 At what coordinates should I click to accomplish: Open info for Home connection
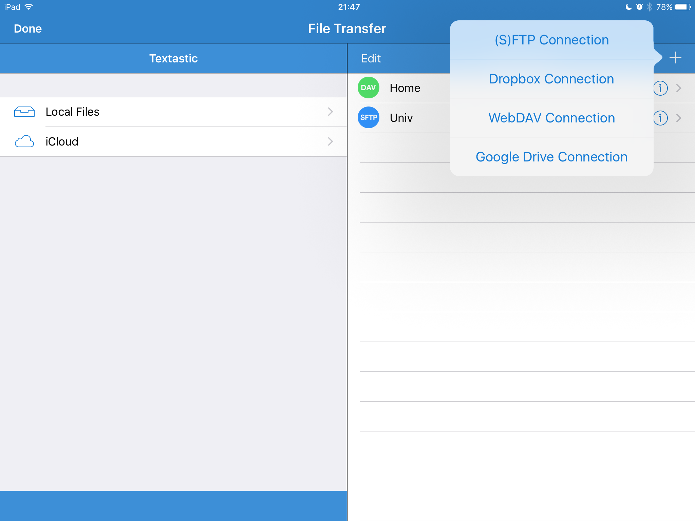click(x=661, y=88)
